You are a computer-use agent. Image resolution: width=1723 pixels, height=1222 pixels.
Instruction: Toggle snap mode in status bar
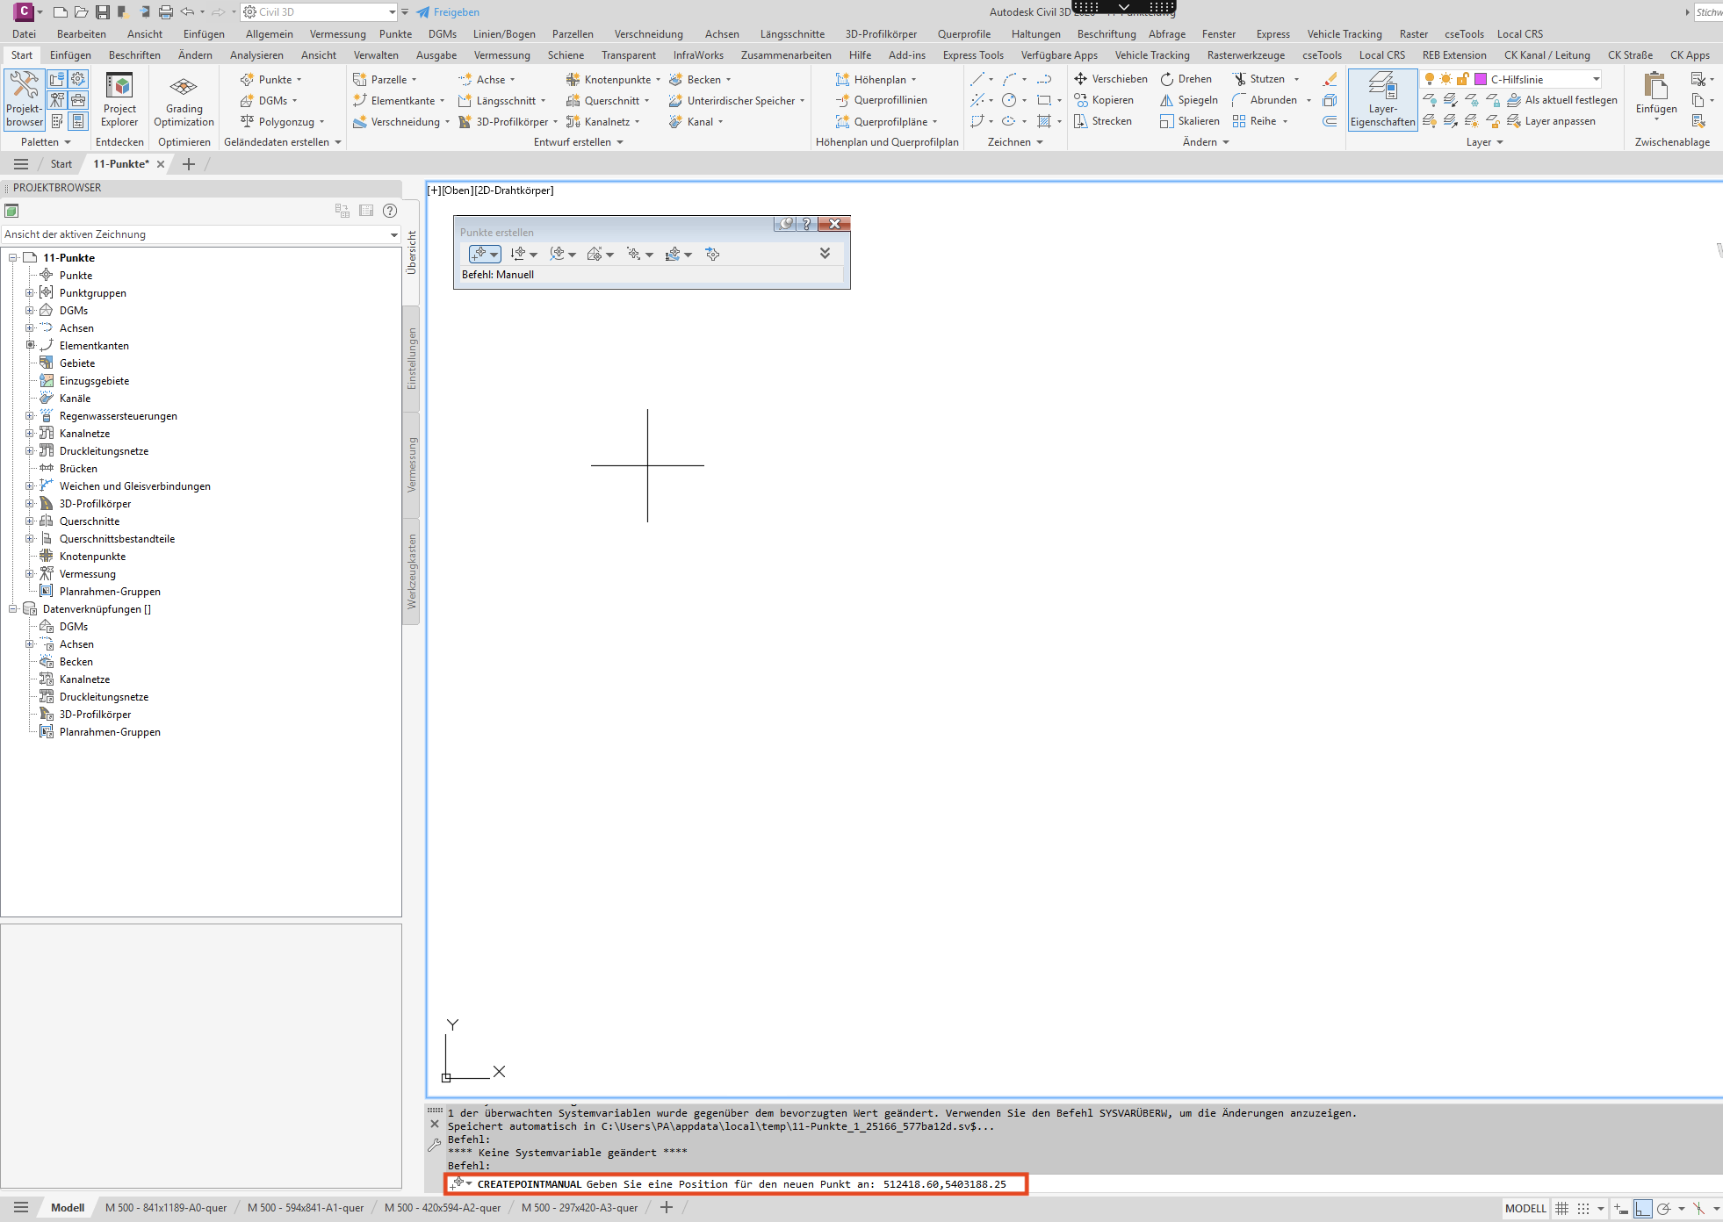pos(1583,1209)
